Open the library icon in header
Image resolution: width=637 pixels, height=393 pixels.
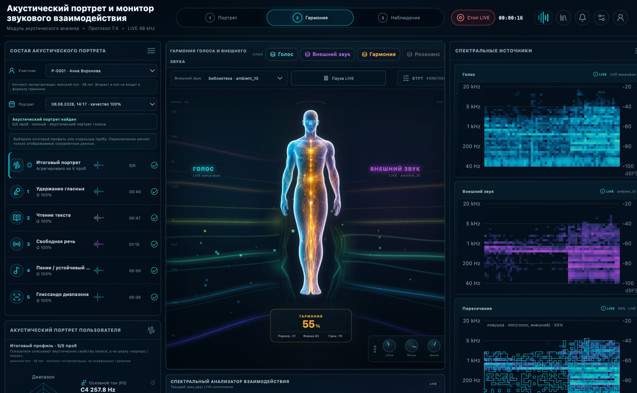[563, 18]
